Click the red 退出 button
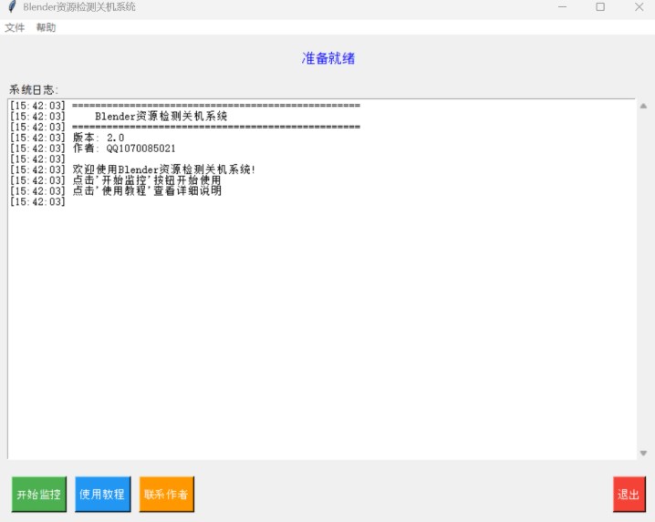This screenshot has width=655, height=522. (629, 495)
